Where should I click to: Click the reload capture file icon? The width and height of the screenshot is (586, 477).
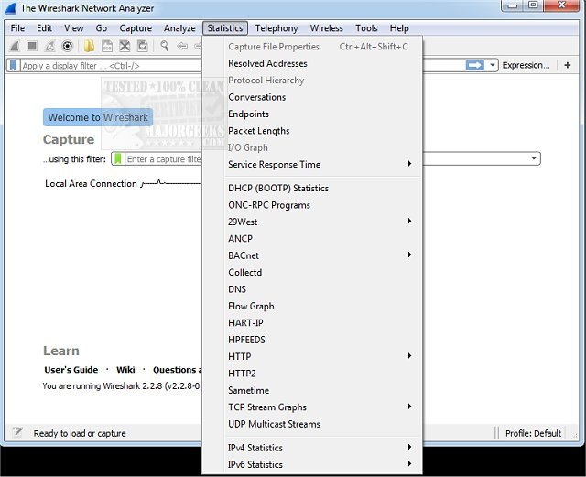click(x=142, y=46)
